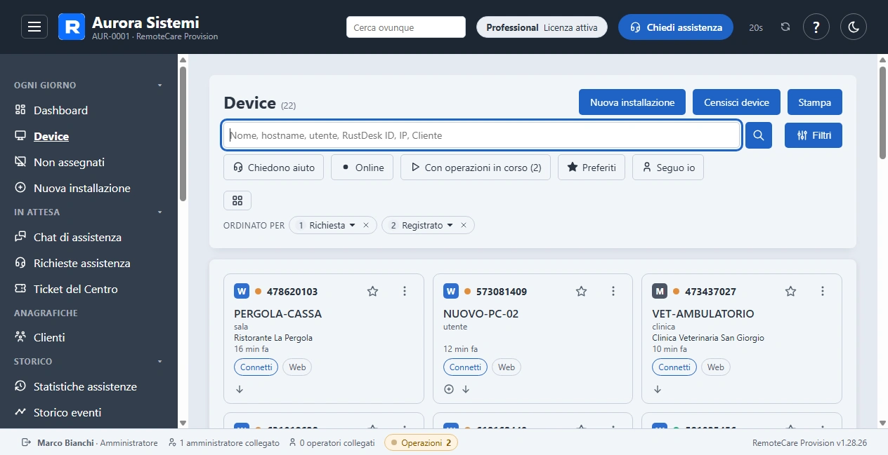The width and height of the screenshot is (888, 455).
Task: Click Chiedi assistenza button
Action: [676, 27]
